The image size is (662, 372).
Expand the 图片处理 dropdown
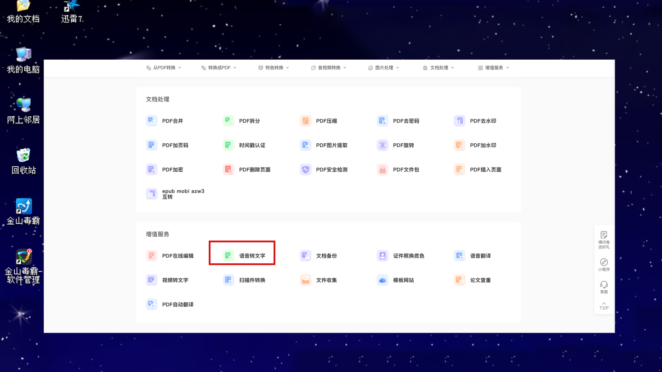click(384, 68)
